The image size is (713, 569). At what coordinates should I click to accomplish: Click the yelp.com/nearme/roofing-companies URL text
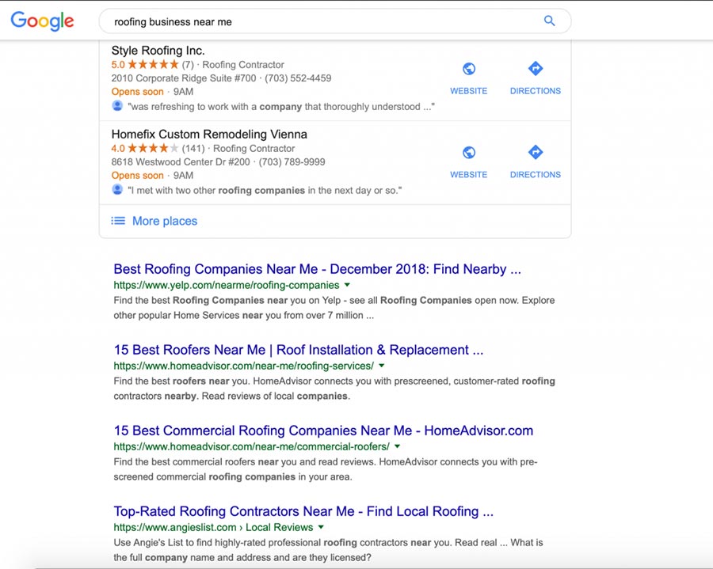227,285
